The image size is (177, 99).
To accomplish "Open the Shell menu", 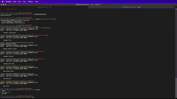I will point(15,2).
